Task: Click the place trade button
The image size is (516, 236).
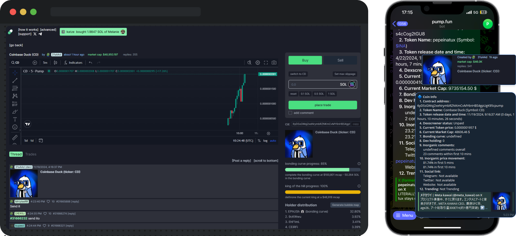Action: click(322, 105)
